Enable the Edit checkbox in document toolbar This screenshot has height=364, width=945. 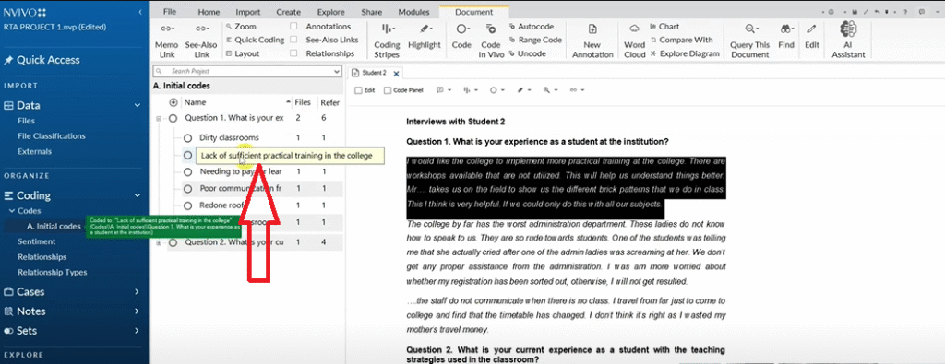click(359, 90)
